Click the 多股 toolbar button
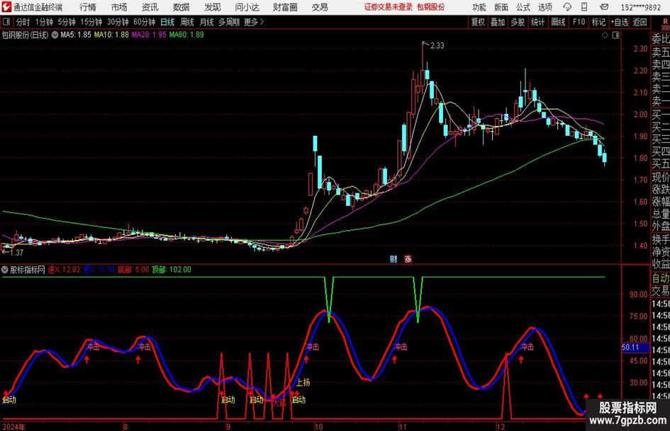The width and height of the screenshot is (670, 431). click(x=518, y=22)
